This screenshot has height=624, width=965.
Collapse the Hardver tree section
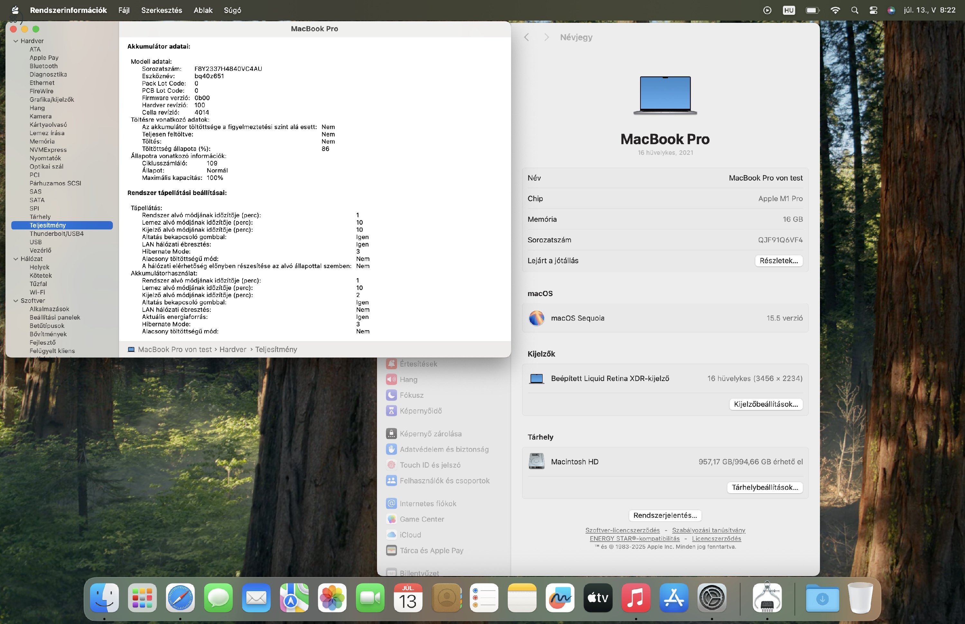[16, 41]
